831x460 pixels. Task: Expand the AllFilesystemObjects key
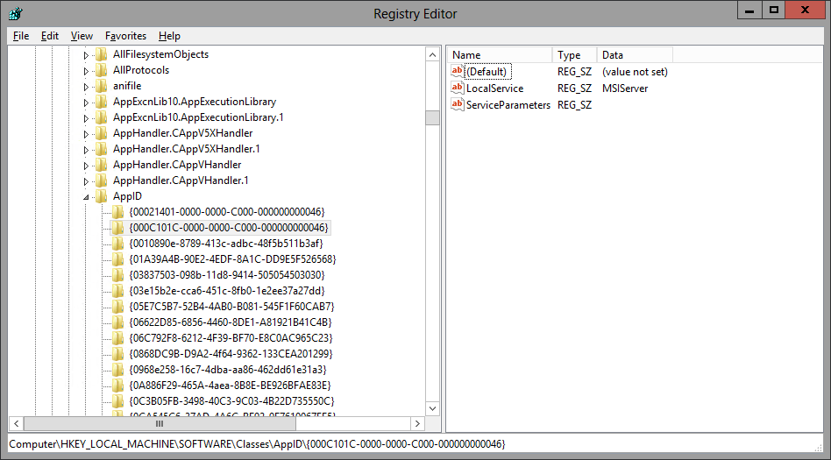click(87, 55)
